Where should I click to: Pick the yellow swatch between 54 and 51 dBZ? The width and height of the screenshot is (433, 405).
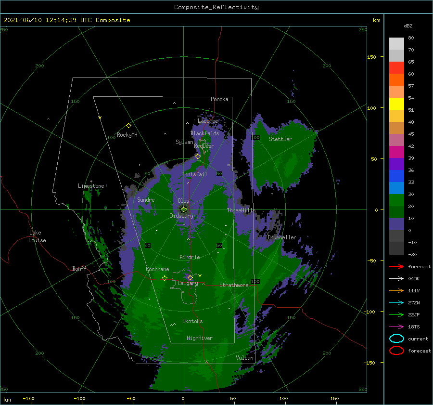pyautogui.click(x=396, y=104)
